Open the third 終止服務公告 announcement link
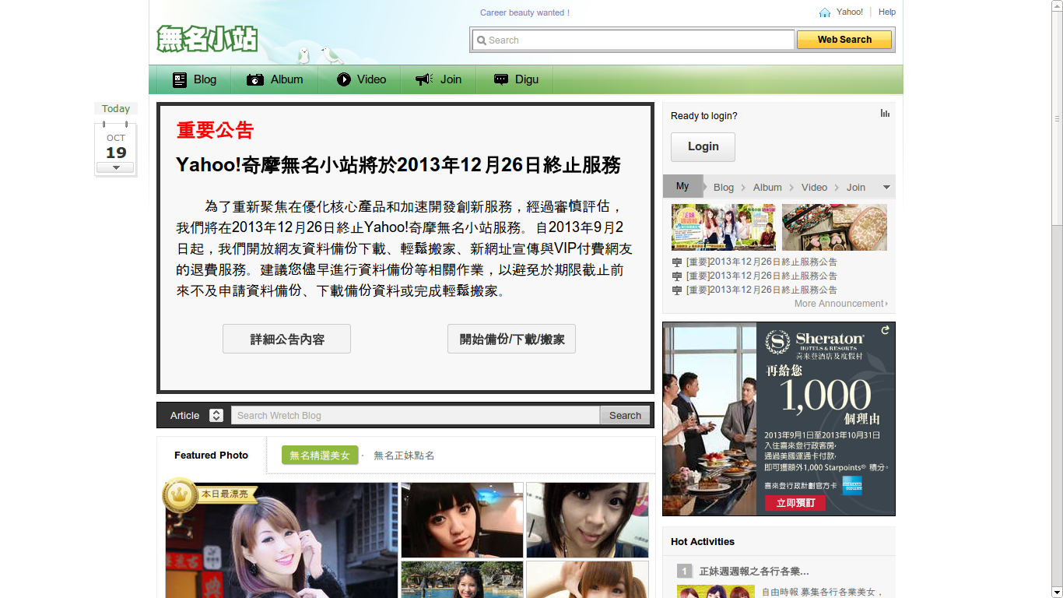 [761, 290]
